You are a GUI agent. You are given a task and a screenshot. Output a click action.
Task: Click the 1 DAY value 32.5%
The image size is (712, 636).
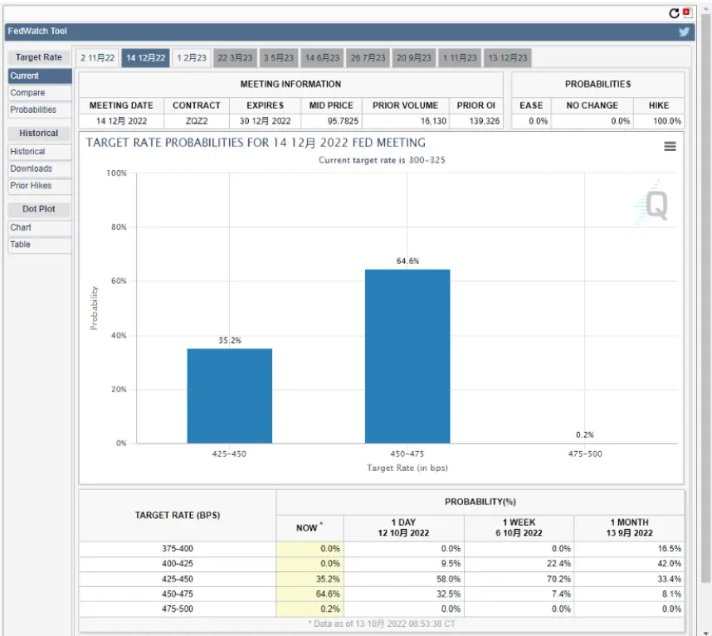[449, 594]
